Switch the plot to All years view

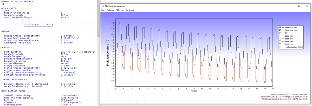point(120,10)
